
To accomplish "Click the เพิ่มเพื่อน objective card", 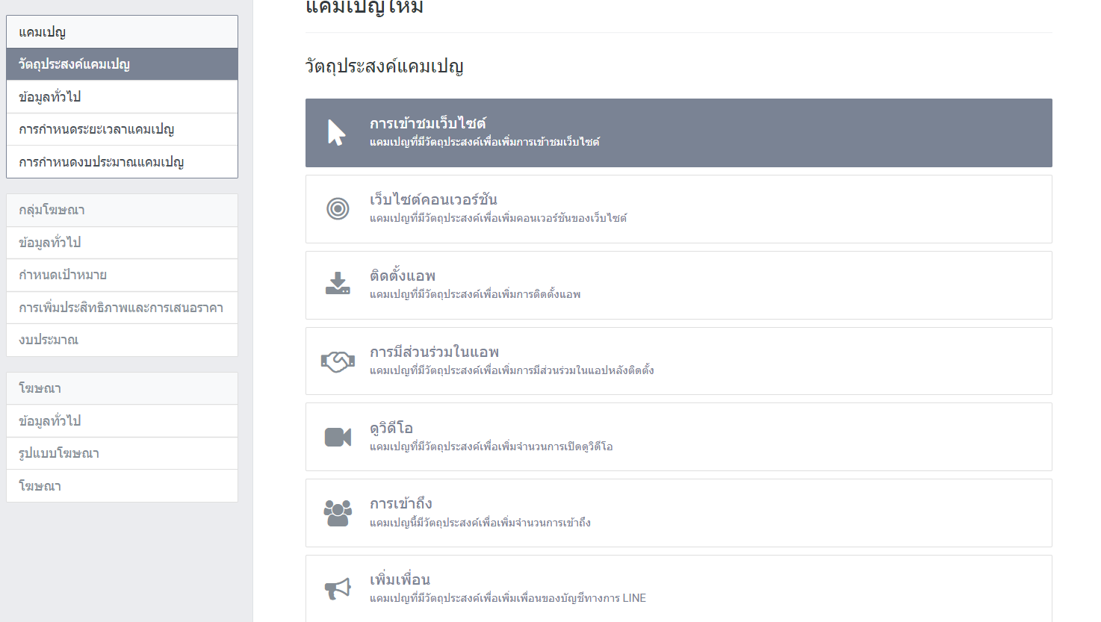I will pyautogui.click(x=678, y=588).
